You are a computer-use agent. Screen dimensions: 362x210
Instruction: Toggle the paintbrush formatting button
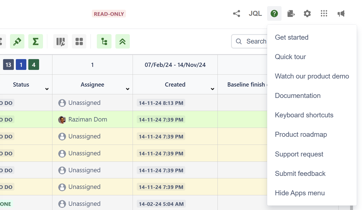(x=17, y=42)
